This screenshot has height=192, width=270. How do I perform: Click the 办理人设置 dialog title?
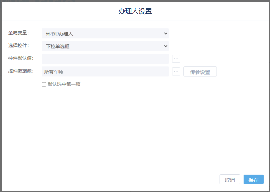[x=135, y=11]
